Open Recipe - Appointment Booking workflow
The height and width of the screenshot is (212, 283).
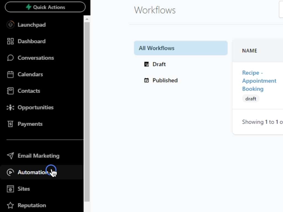point(259,81)
